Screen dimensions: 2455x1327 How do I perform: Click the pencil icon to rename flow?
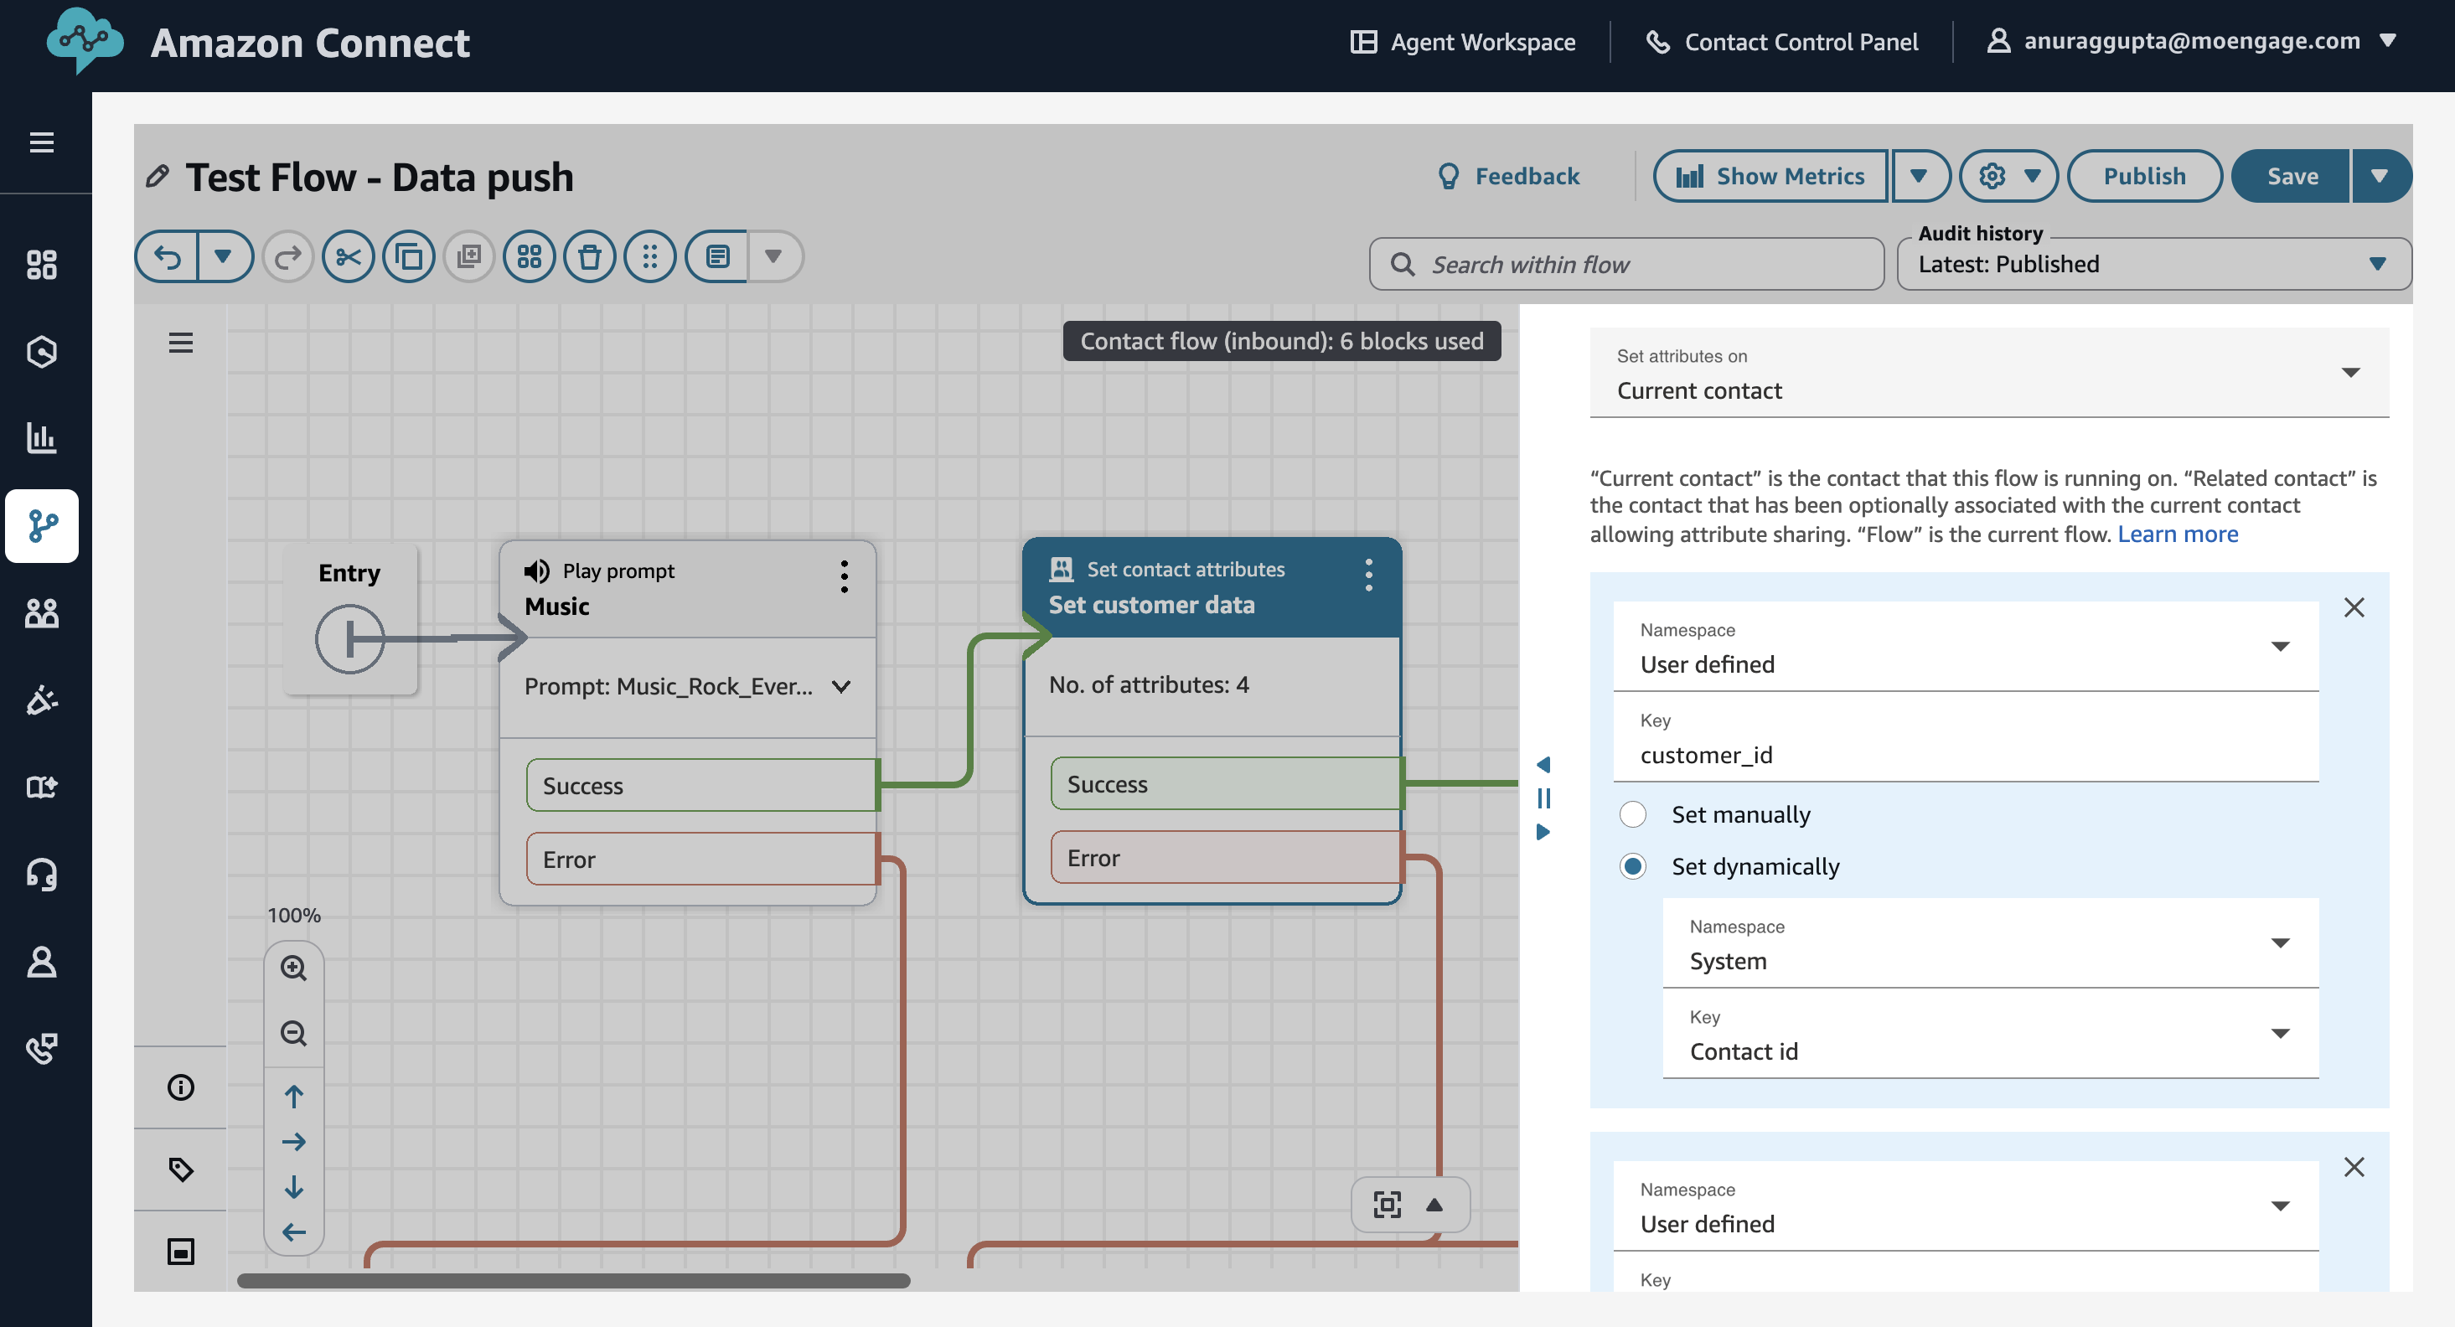tap(158, 176)
